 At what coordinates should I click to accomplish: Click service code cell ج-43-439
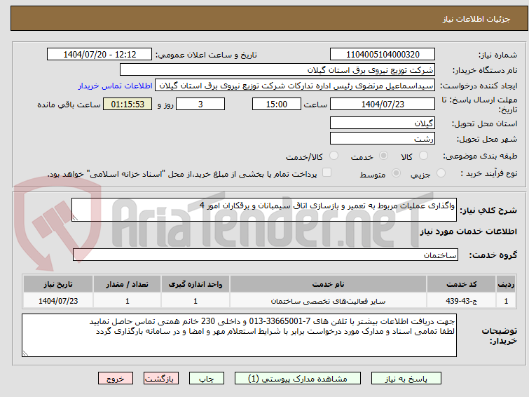[461, 301]
